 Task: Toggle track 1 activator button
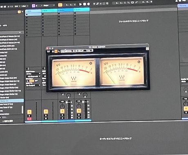coord(29,112)
